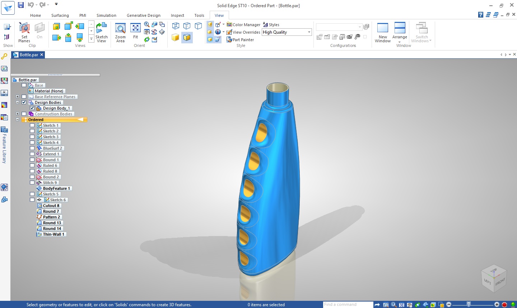The height and width of the screenshot is (308, 517).
Task: Click the green Refresh view icon
Action: (x=147, y=39)
